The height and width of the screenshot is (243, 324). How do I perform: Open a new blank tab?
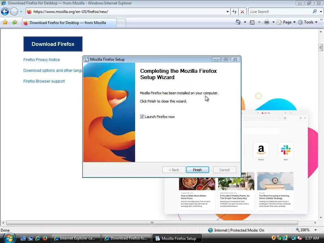click(121, 23)
